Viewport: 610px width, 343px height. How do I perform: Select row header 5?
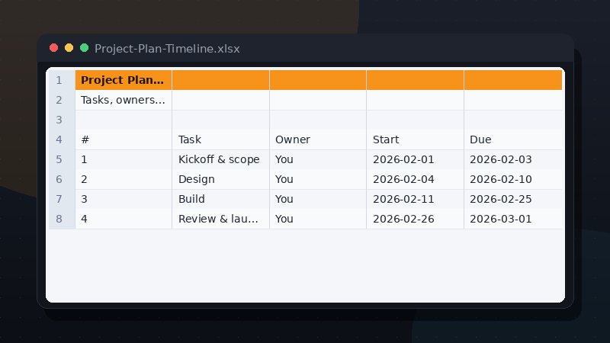[x=60, y=159]
